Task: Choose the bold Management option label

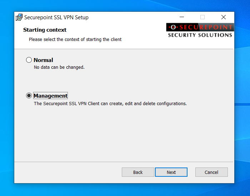Action: click(51, 96)
